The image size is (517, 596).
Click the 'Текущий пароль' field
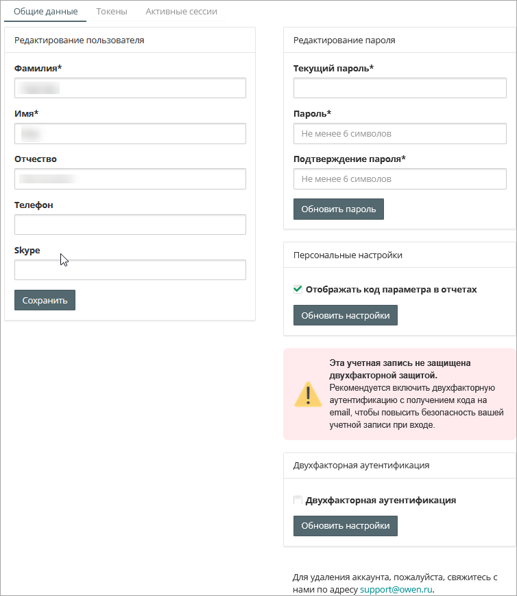click(400, 88)
